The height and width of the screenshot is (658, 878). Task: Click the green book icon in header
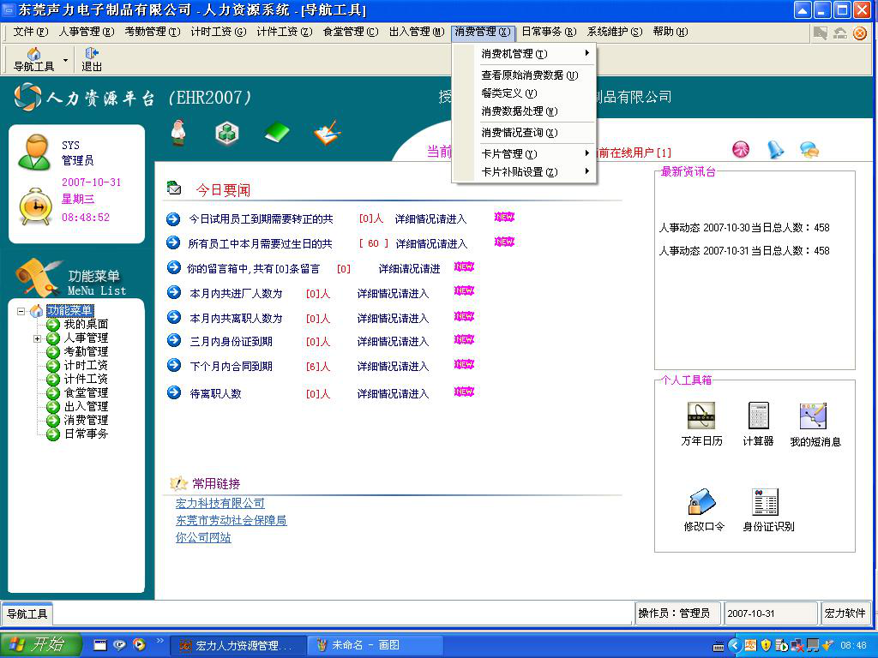pos(276,133)
